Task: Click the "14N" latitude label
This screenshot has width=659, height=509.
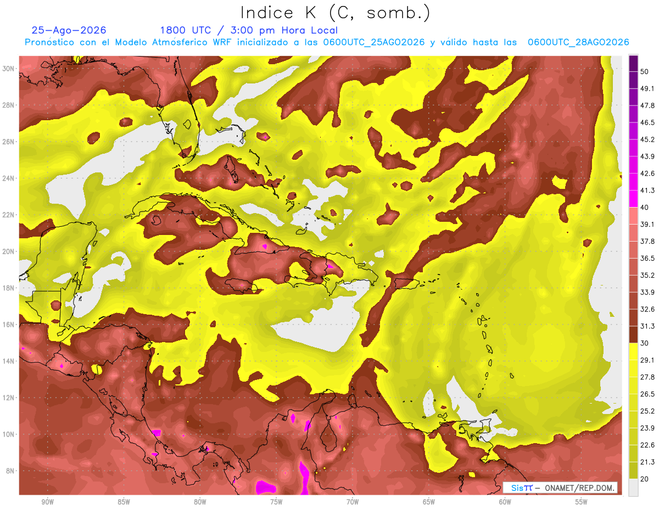Action: (9, 361)
